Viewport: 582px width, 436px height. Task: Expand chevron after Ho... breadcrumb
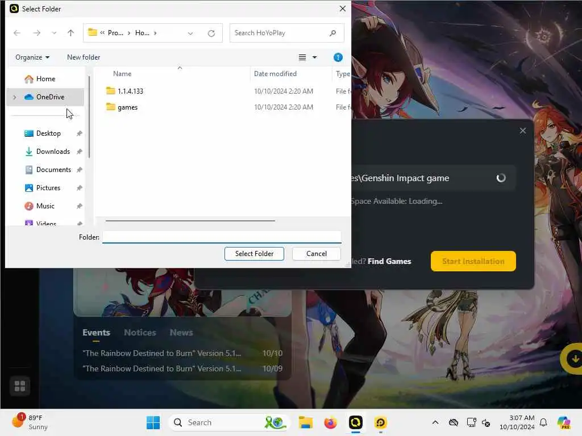[155, 33]
